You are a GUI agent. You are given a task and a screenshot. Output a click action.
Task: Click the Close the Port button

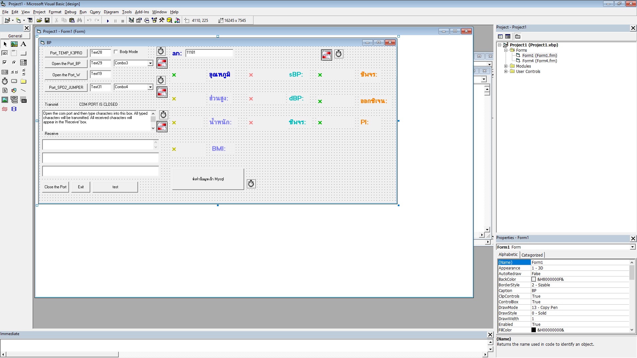[x=55, y=187]
